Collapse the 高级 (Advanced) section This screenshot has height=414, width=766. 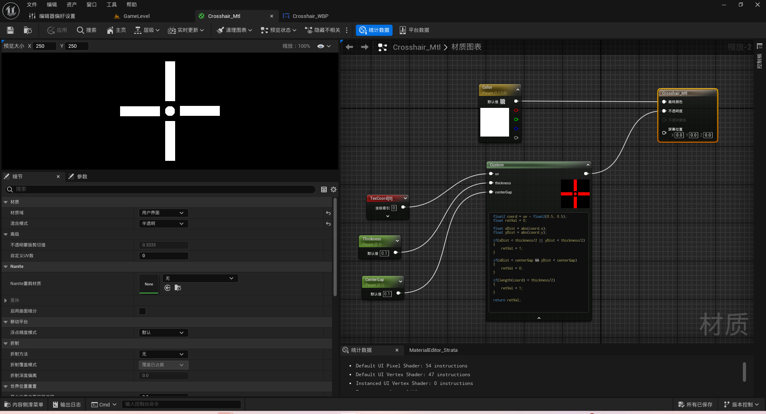click(6, 234)
